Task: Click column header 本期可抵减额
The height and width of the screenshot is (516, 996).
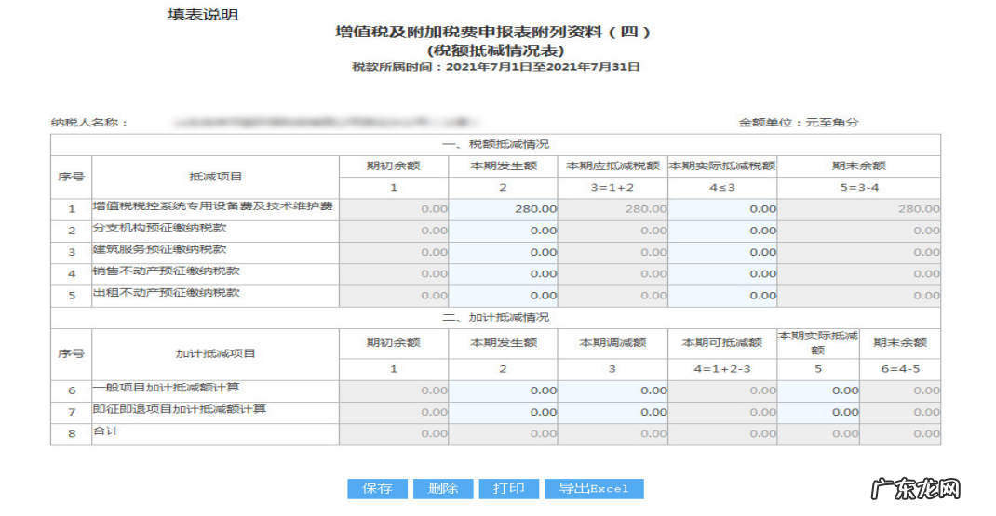Action: click(x=722, y=343)
